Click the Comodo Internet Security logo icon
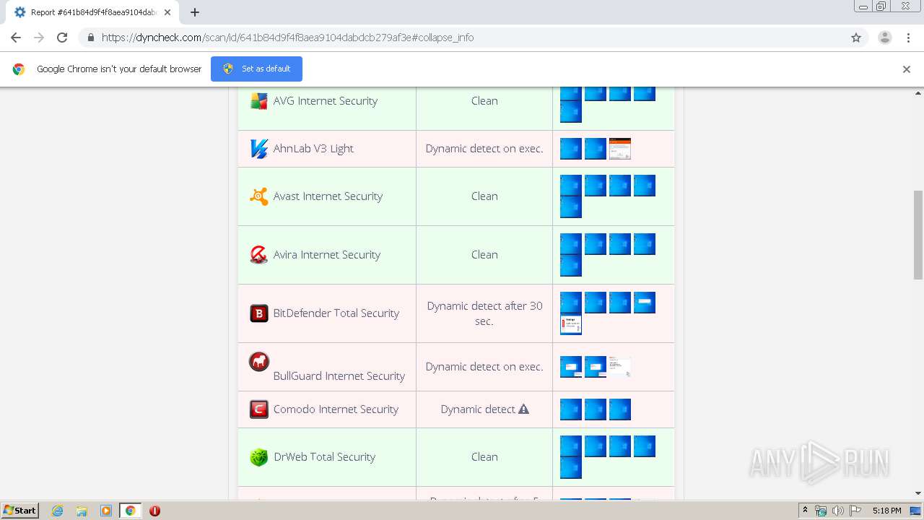Screen dimensions: 924x520 [x=258, y=409]
